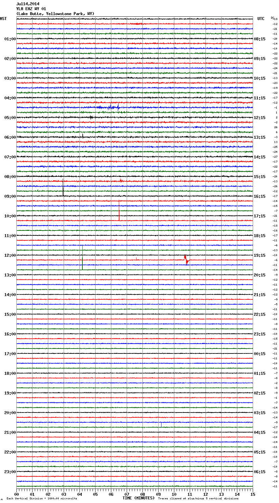This screenshot has width=279, height=503.
Task: Click the Lake Butte, Yellowstone Park location label
Action: [x=55, y=14]
